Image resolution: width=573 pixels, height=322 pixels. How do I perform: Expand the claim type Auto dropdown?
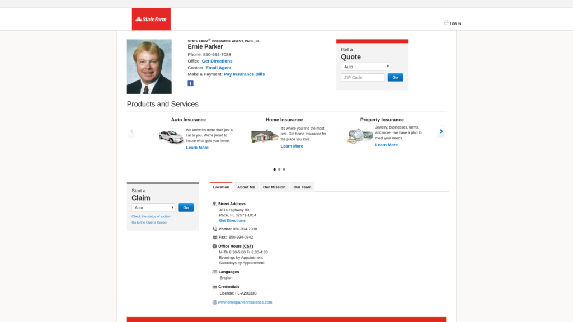pos(153,207)
